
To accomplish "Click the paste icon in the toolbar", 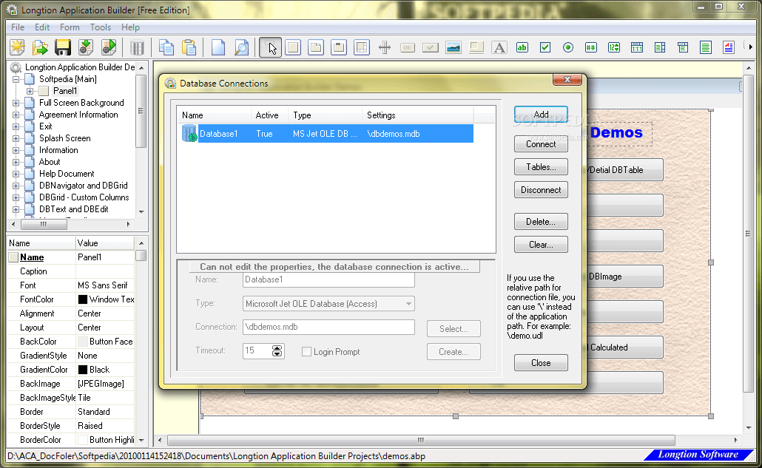I will coord(190,47).
